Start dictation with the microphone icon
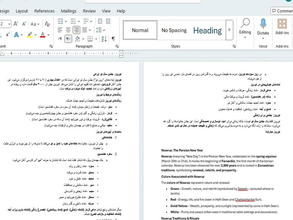The image size is (293, 220). [x=263, y=23]
